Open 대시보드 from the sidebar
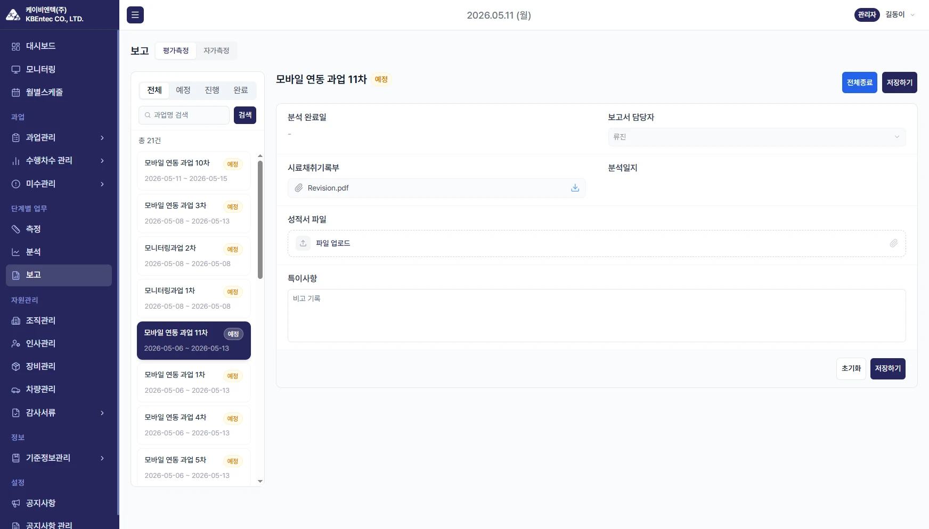 pyautogui.click(x=59, y=46)
